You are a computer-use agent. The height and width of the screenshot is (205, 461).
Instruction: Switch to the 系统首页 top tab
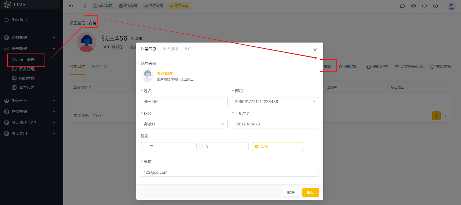103,6
